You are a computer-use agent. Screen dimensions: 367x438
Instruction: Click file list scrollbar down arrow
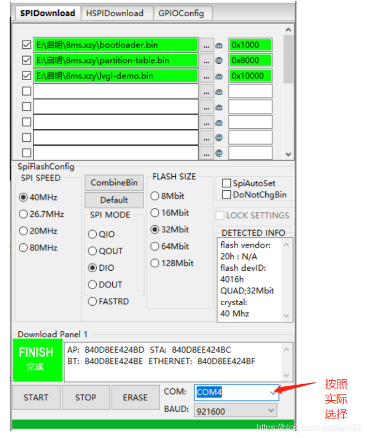288,154
